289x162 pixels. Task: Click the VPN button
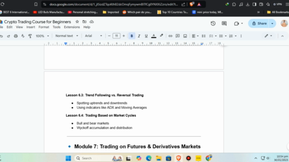click(x=278, y=4)
